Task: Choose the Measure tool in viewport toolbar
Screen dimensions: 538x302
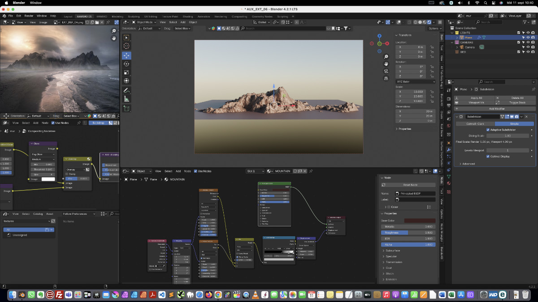Action: coord(126,99)
